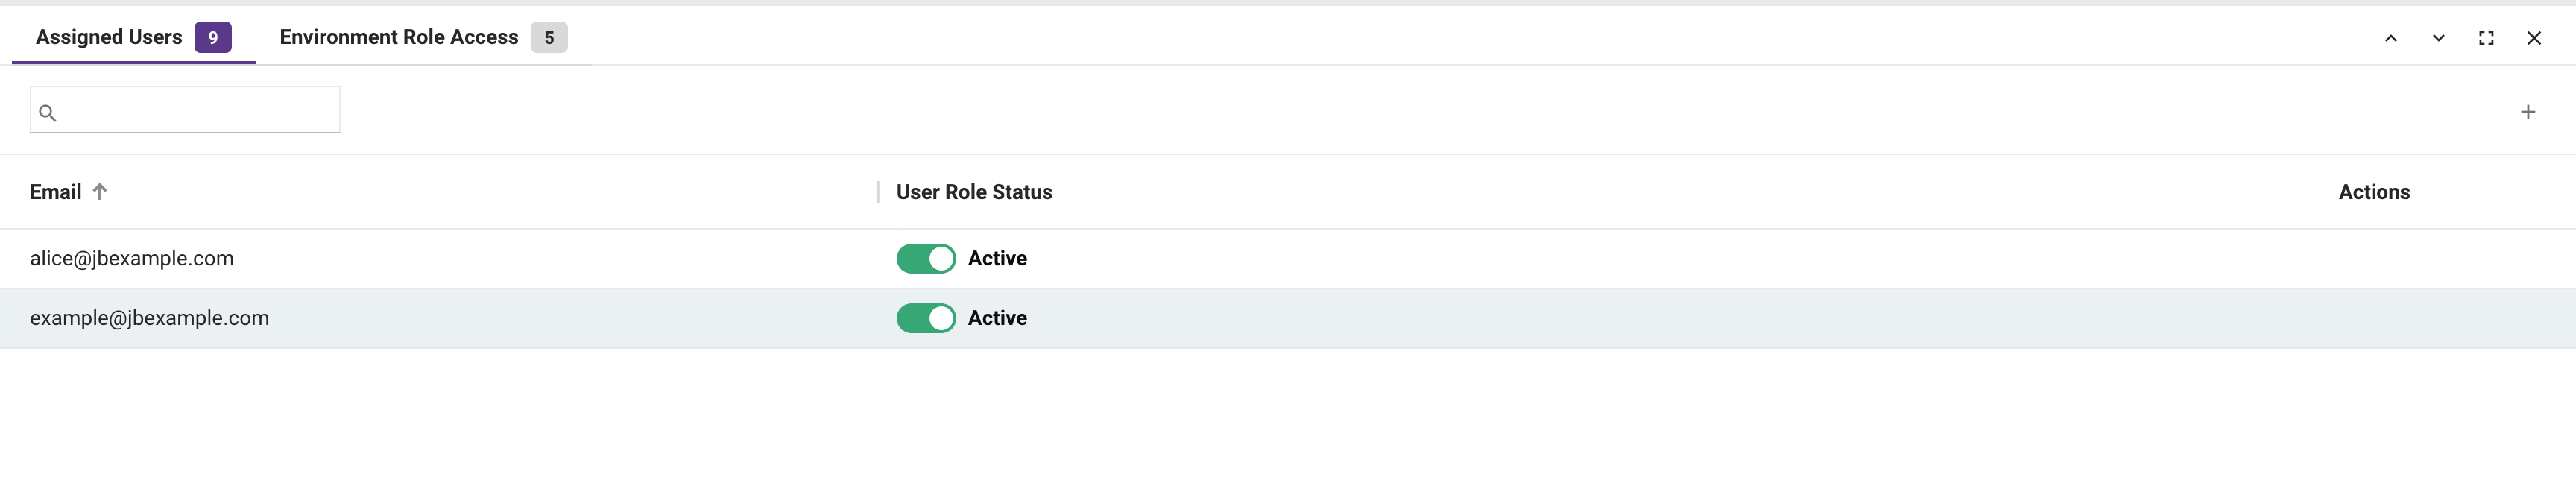Screen dimensions: 2576x477
Task: Click the magnifier search icon
Action: pos(47,113)
